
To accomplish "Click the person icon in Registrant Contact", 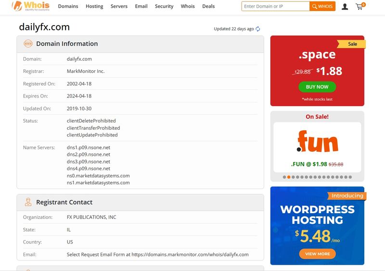I will pos(28,202).
